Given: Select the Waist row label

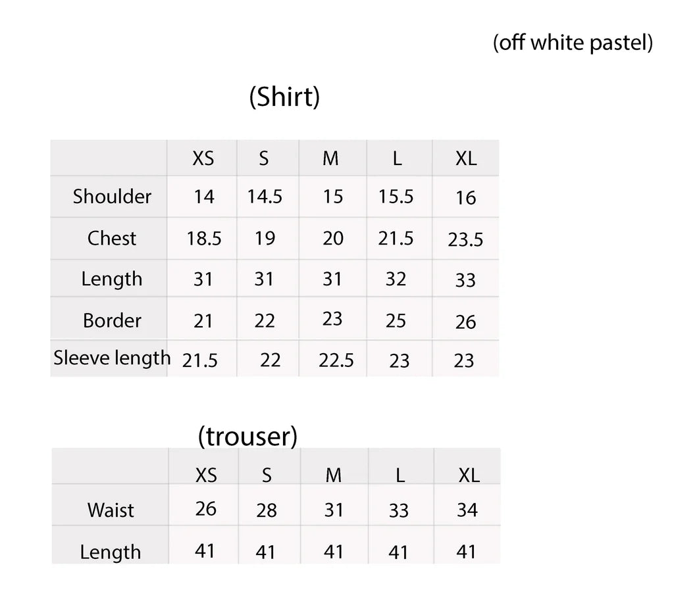Looking at the screenshot, I should [111, 510].
